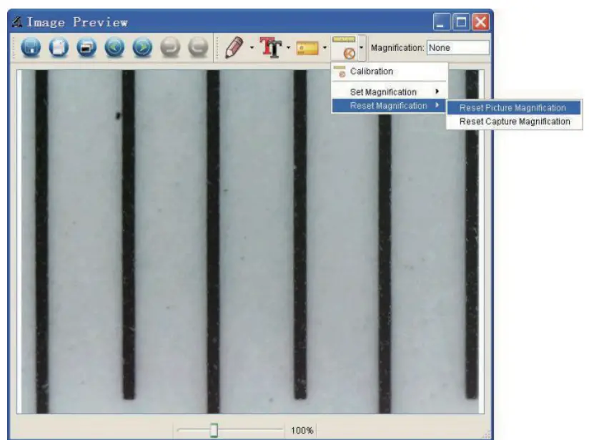
Task: Select the Pencil drawing tool
Action: [x=232, y=48]
